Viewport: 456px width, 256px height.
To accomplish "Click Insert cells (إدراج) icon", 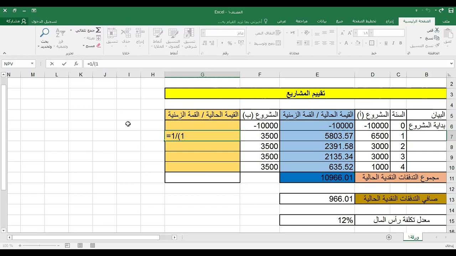I will click(140, 33).
